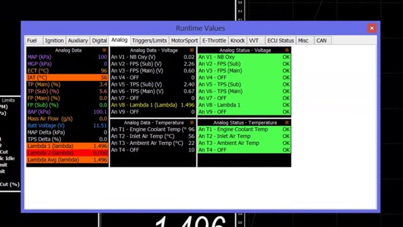Click the Analog Status - Temperature header icon

[x=287, y=122]
